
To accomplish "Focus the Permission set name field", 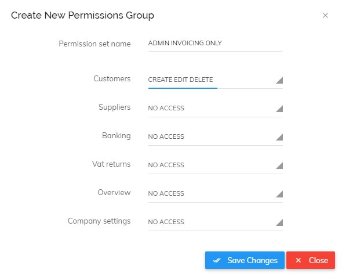I will pyautogui.click(x=216, y=44).
